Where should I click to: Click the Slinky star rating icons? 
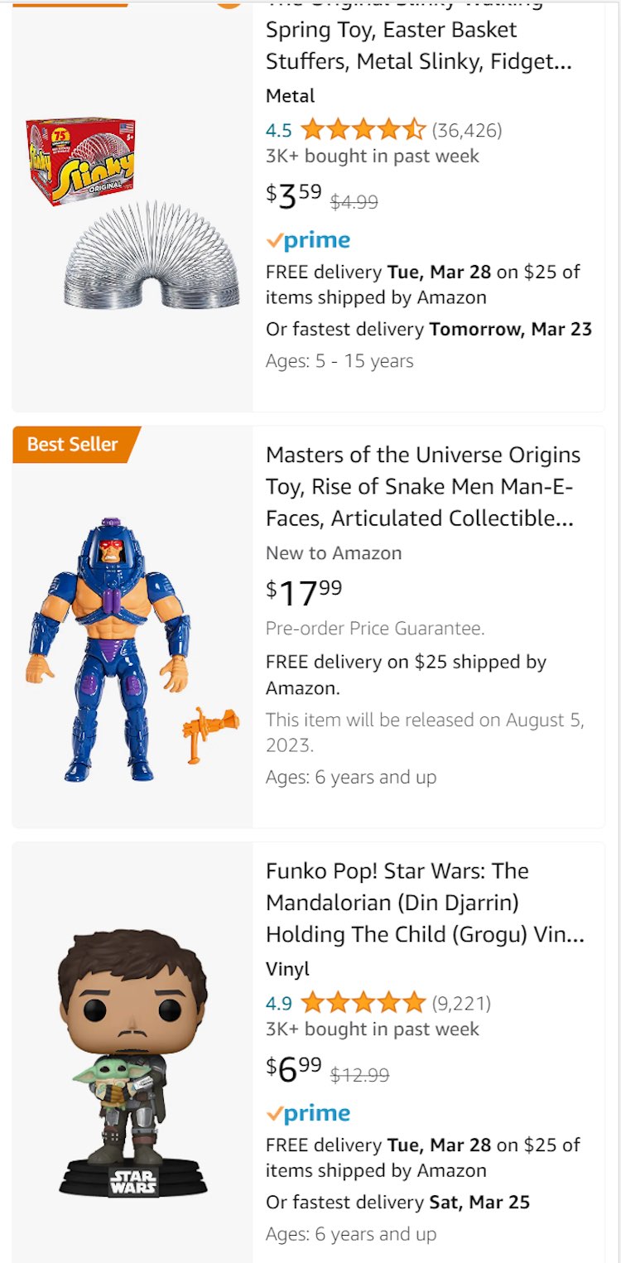[363, 130]
